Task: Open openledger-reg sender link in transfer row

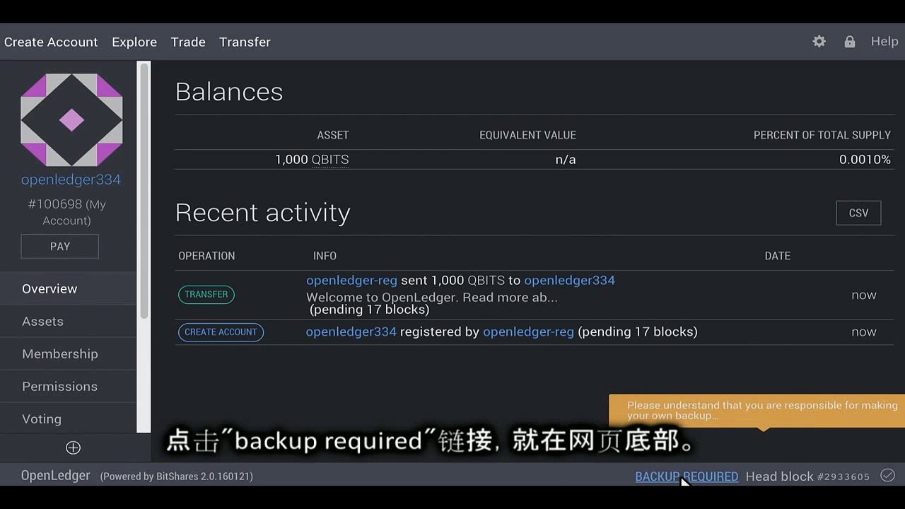Action: coord(351,281)
